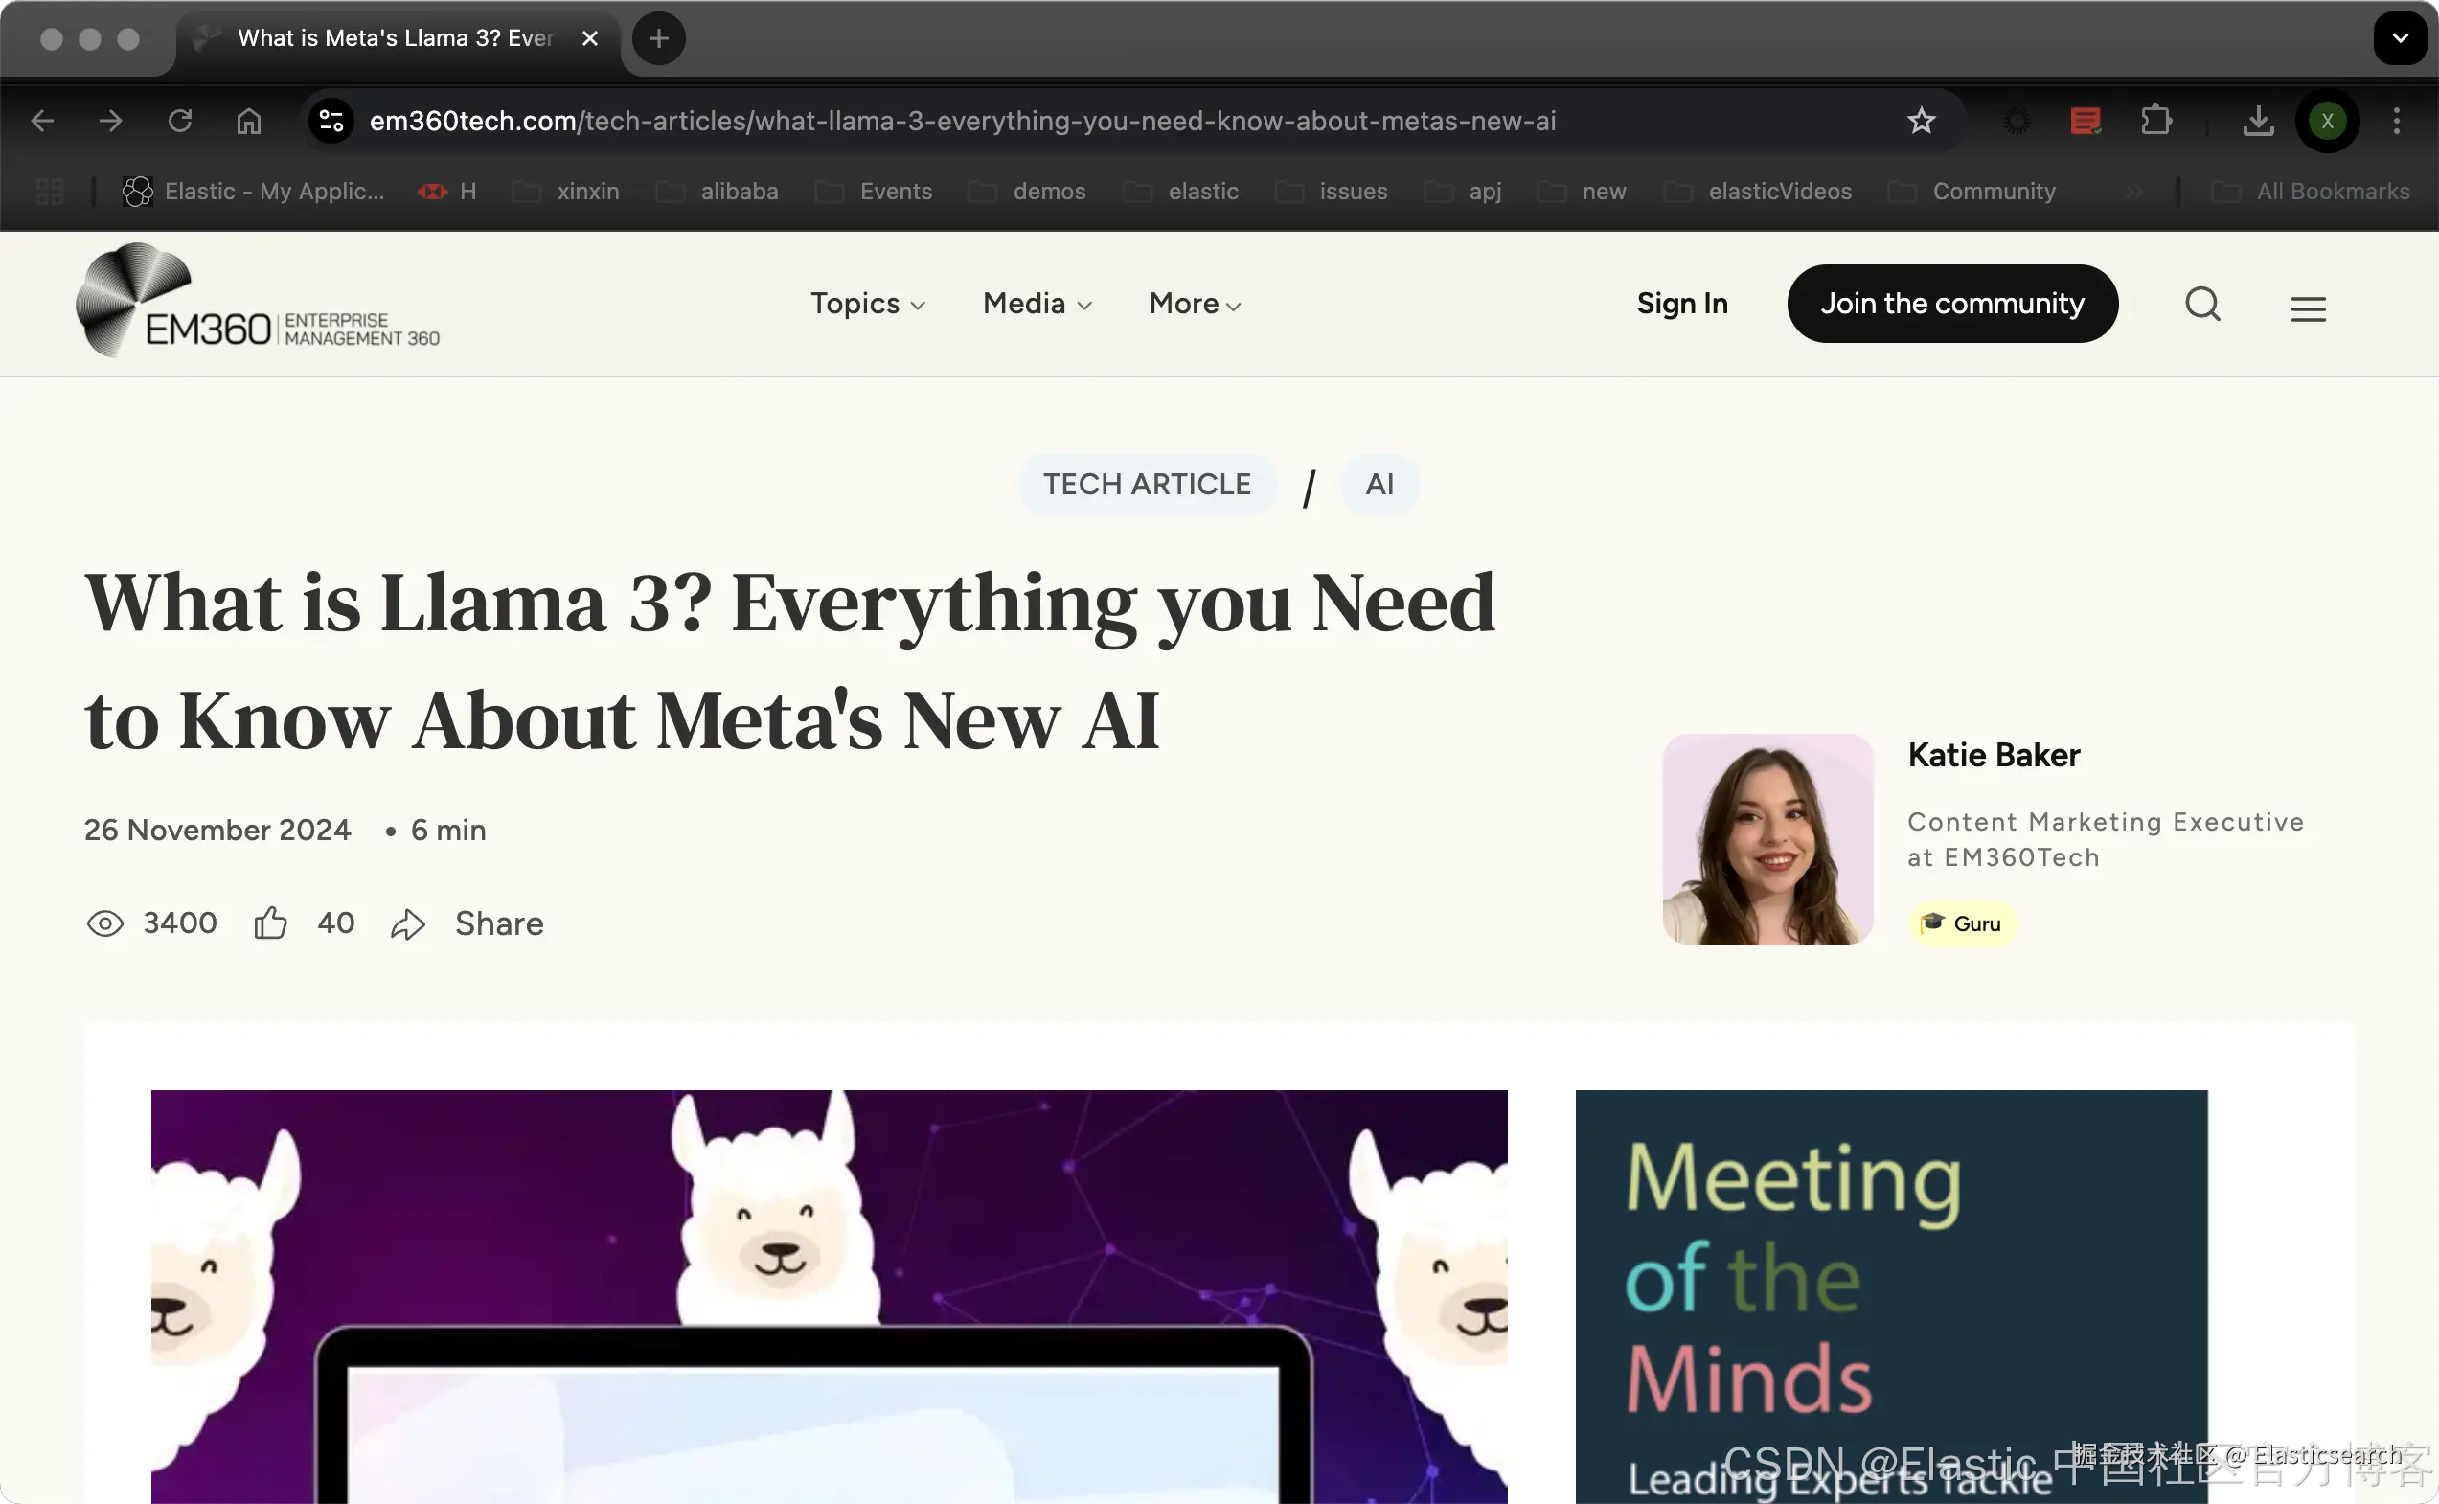Click the search magnifier icon
This screenshot has width=2439, height=1504.
2202,304
